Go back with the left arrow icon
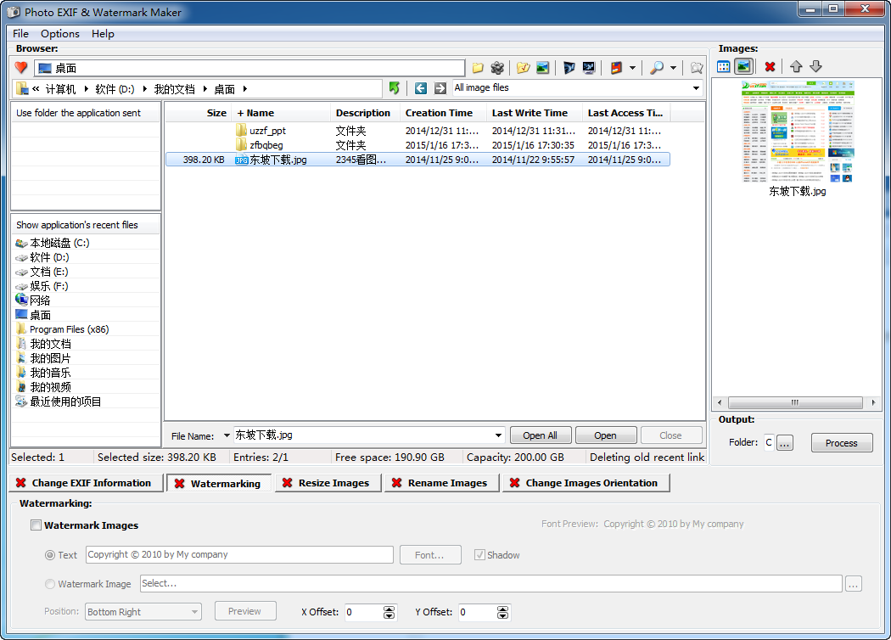The width and height of the screenshot is (891, 640). [x=421, y=88]
